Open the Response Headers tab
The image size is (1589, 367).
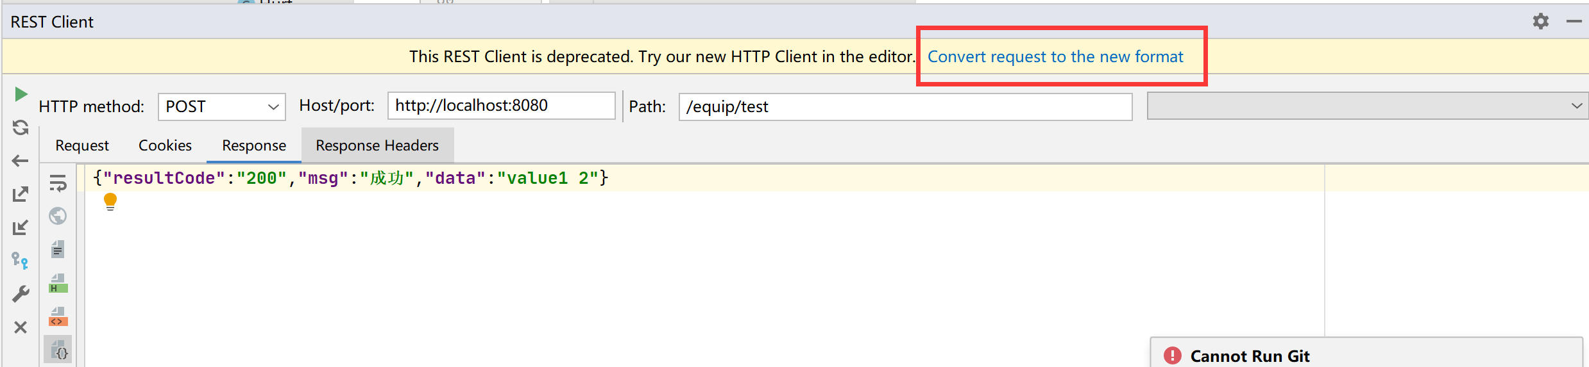click(377, 145)
